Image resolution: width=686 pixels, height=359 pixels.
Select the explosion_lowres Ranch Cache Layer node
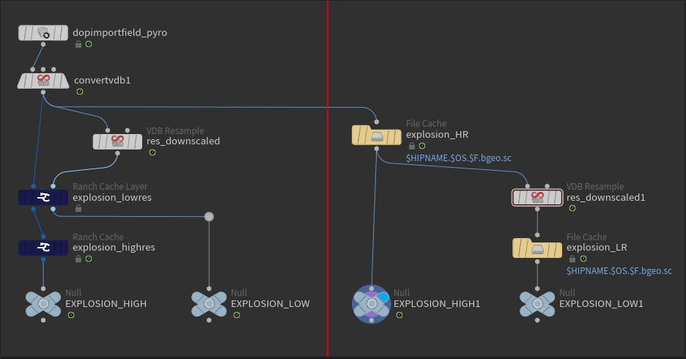[x=43, y=198]
